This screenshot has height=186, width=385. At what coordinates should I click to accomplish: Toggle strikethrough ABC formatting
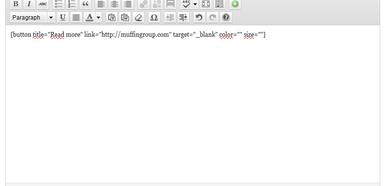(43, 4)
